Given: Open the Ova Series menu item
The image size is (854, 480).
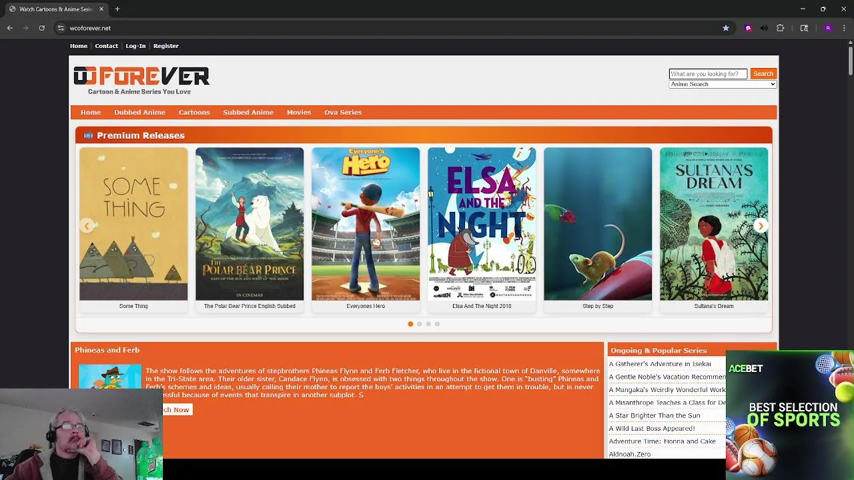Looking at the screenshot, I should [x=343, y=112].
